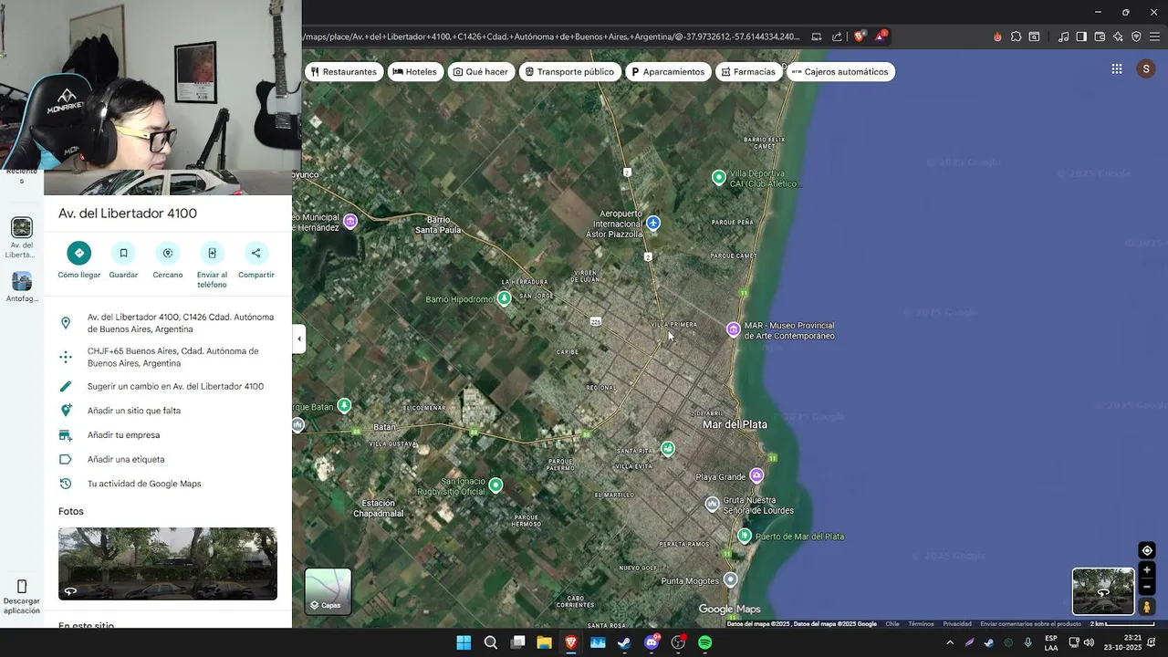Screen dimensions: 1168x657
Task: Select the Playa Grande map pin
Action: 756,475
